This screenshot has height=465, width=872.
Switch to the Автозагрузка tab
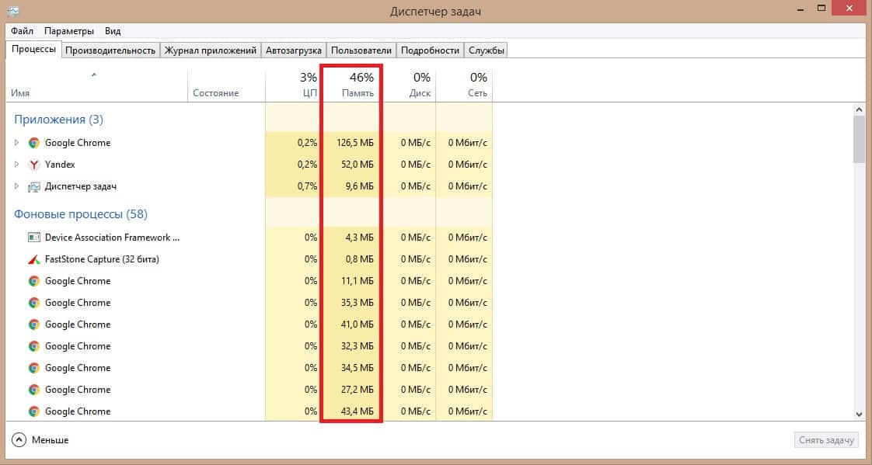click(293, 50)
